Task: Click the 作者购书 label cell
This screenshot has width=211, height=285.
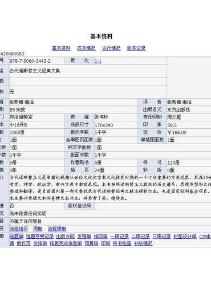Action: click(79, 162)
